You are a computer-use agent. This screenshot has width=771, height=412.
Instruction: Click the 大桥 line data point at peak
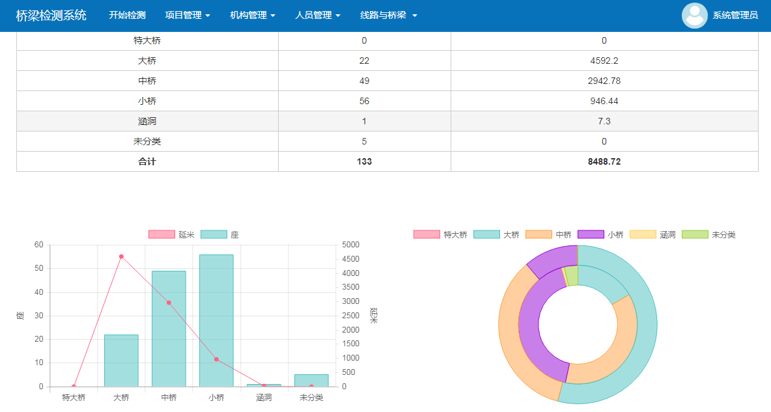(121, 256)
